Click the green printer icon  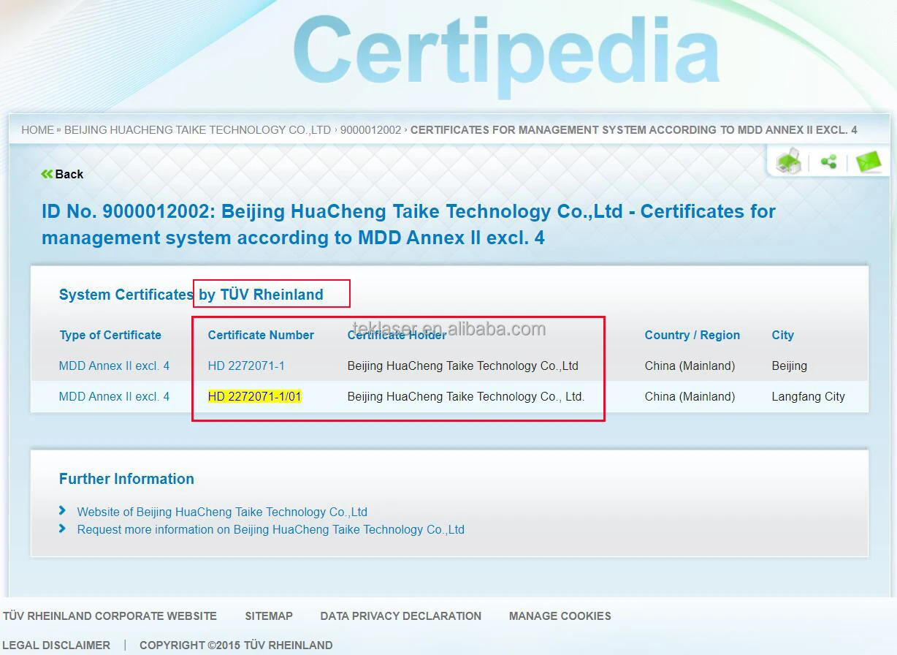(x=789, y=162)
